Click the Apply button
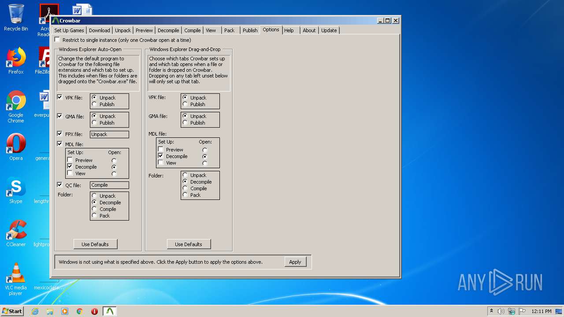 click(x=295, y=262)
